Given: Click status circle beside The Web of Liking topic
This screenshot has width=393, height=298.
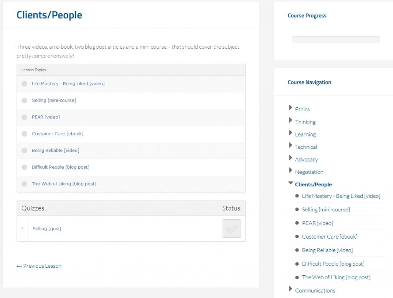Looking at the screenshot, I should coord(24,184).
